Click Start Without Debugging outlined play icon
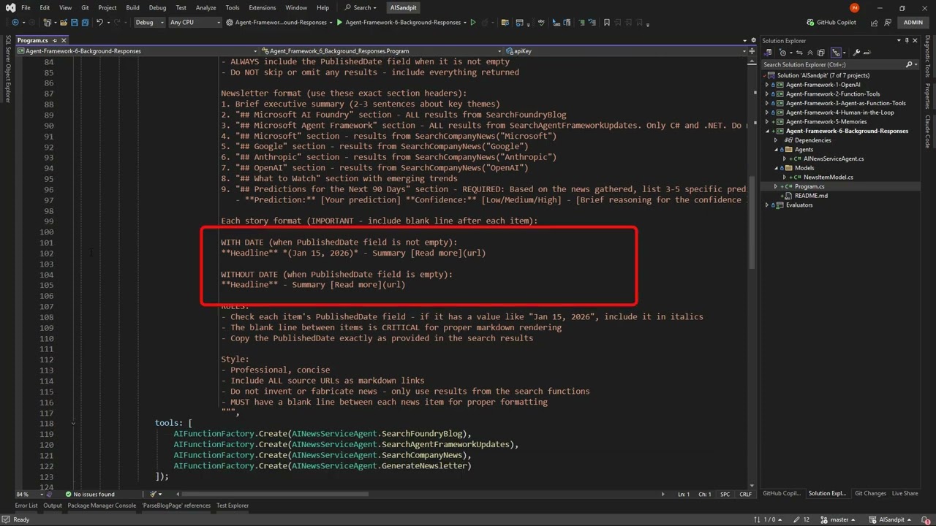 click(x=473, y=23)
